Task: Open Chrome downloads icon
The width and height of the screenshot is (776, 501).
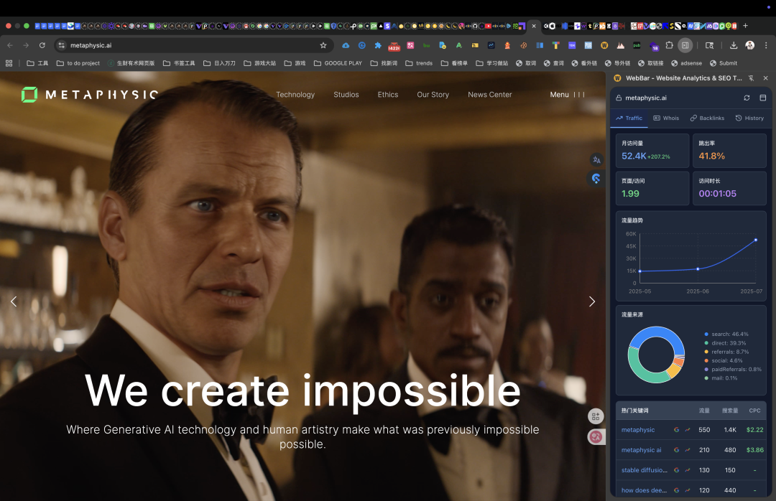Action: [734, 45]
